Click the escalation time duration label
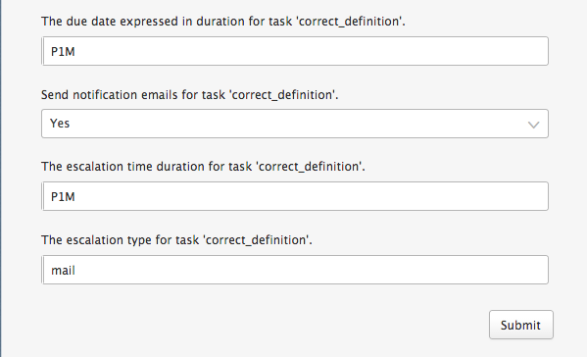 point(203,167)
